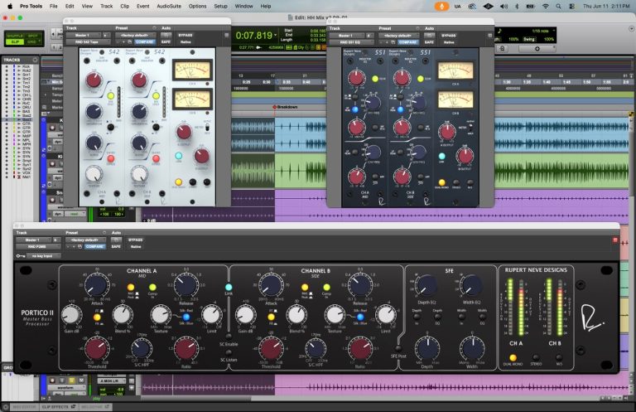Image resolution: width=636 pixels, height=412 pixels.
Task: Click Channel A Limit knob
Action: click(x=211, y=315)
